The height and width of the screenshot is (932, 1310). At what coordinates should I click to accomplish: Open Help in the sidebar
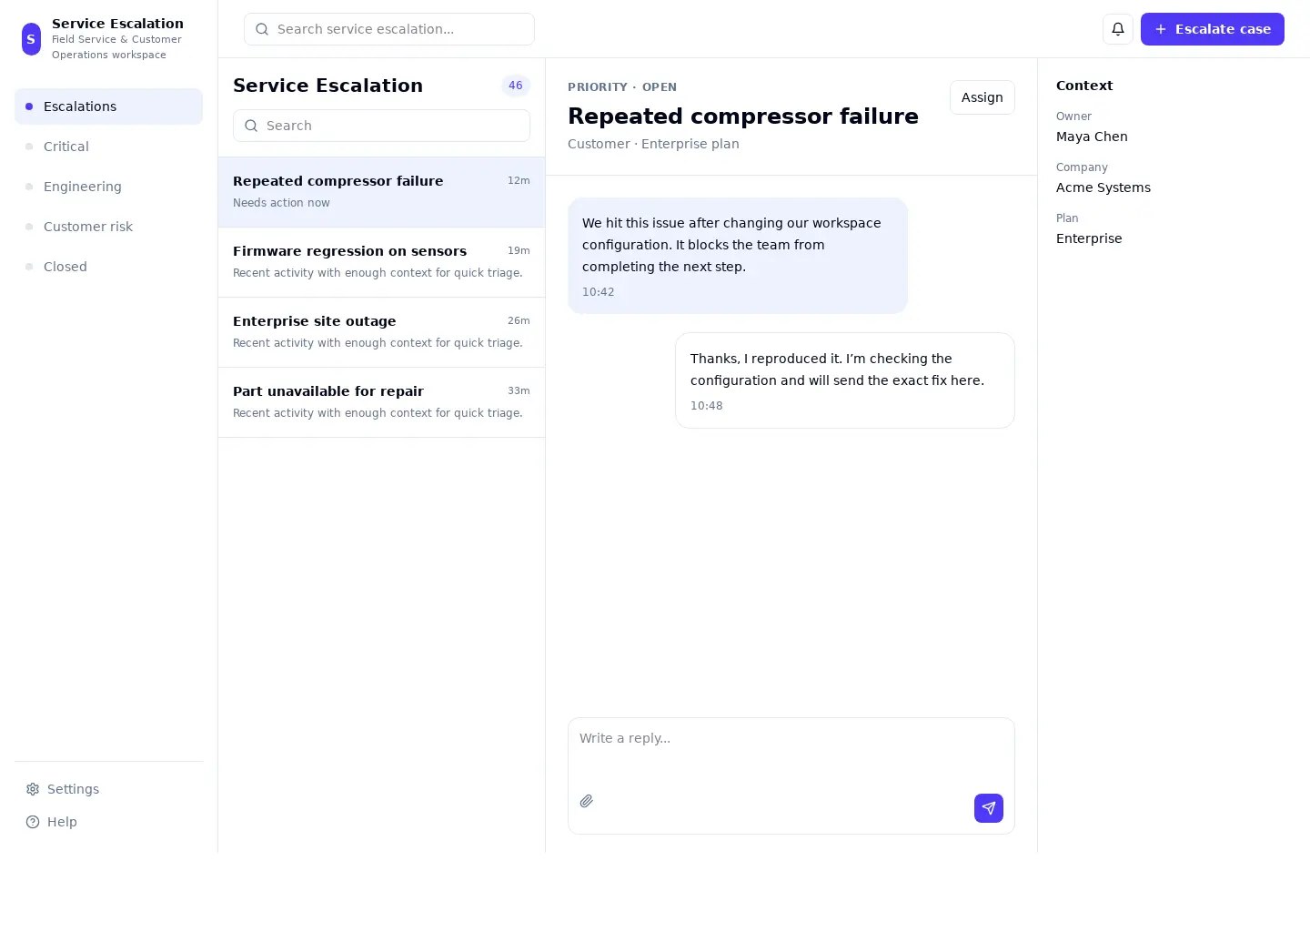(x=108, y=822)
